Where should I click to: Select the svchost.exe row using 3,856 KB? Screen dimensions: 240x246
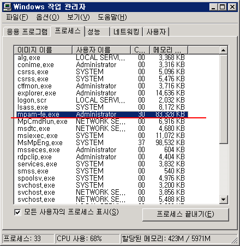coord(101,193)
